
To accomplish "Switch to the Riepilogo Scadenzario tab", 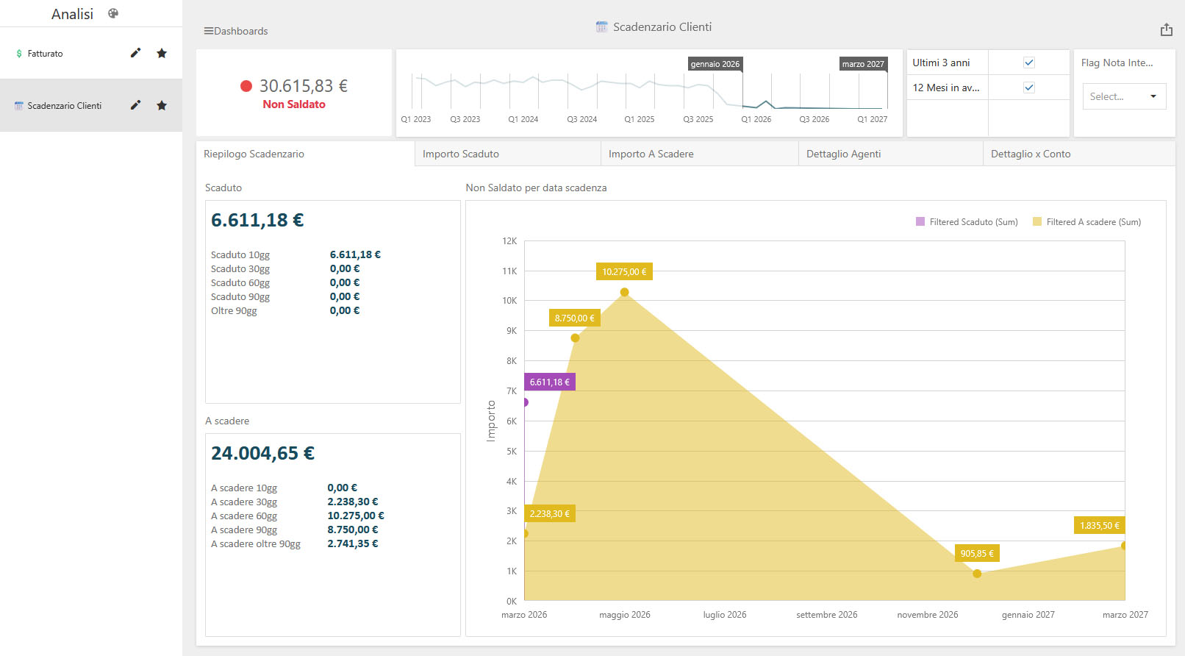I will pyautogui.click(x=305, y=154).
